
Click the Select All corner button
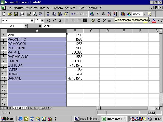click(x=4, y=31)
